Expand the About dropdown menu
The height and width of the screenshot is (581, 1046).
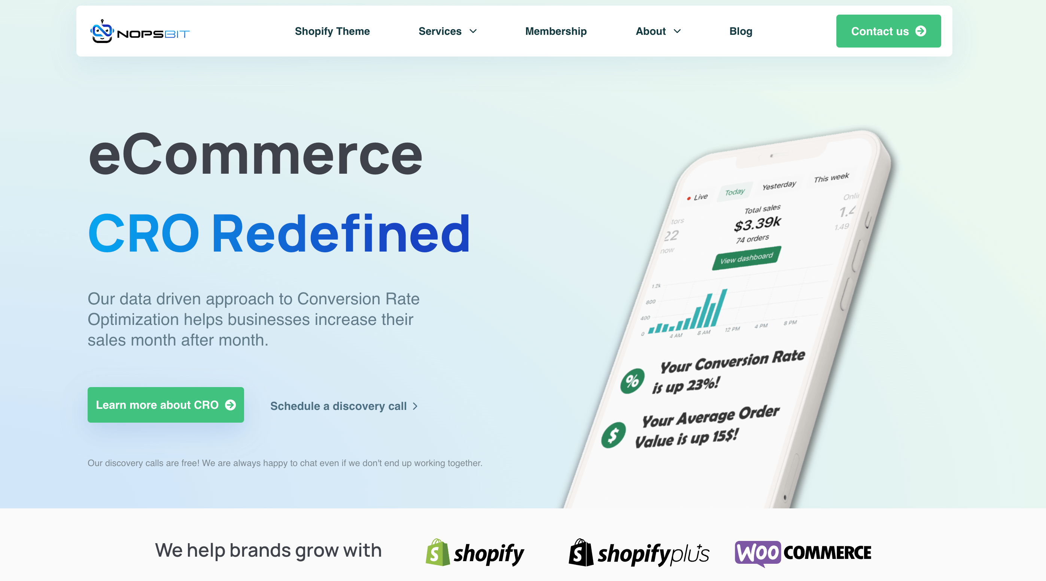pyautogui.click(x=657, y=31)
